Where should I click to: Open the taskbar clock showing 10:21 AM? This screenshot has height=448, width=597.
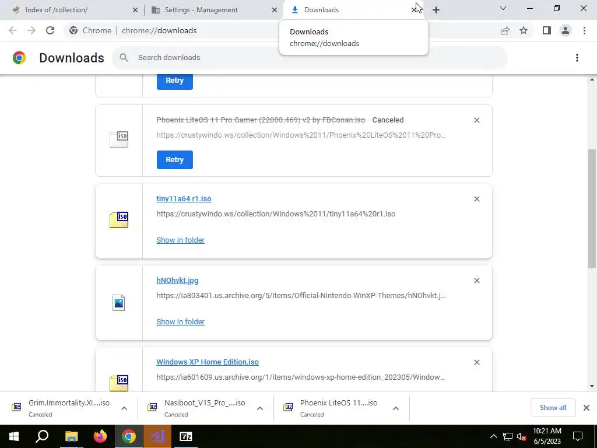(547, 436)
